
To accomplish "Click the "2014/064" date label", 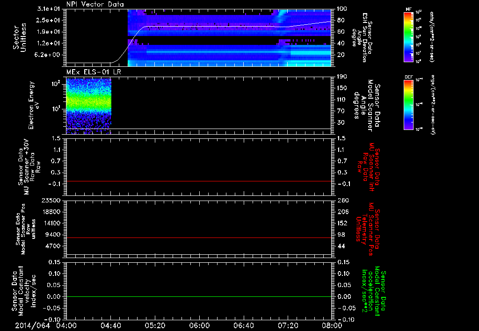I will 32,325.
